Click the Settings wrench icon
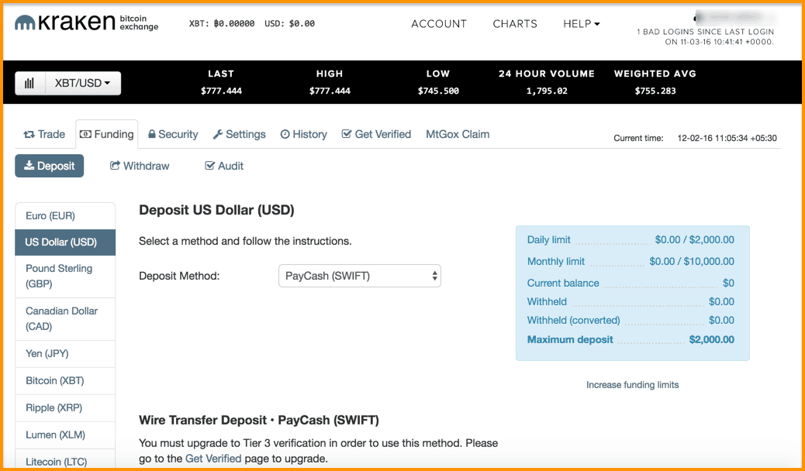Viewport: 805px width, 471px height. click(218, 135)
